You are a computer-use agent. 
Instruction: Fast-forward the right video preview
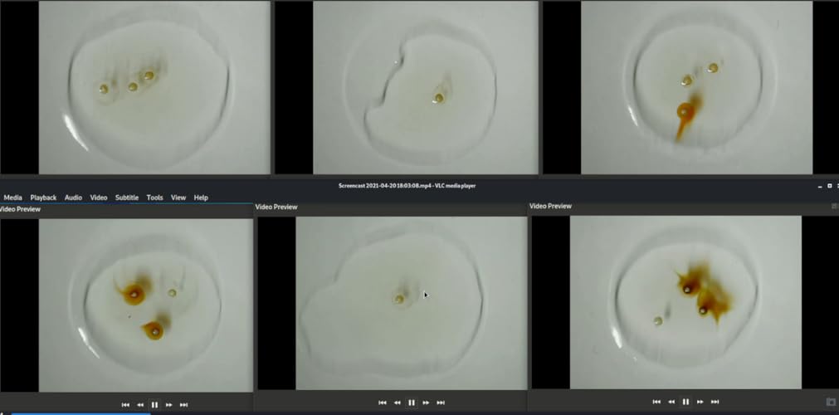[x=700, y=402]
